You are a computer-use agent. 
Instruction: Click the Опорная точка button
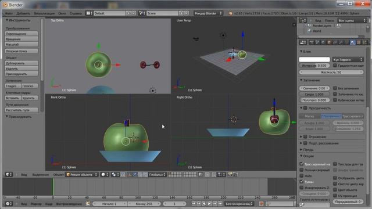point(22,51)
